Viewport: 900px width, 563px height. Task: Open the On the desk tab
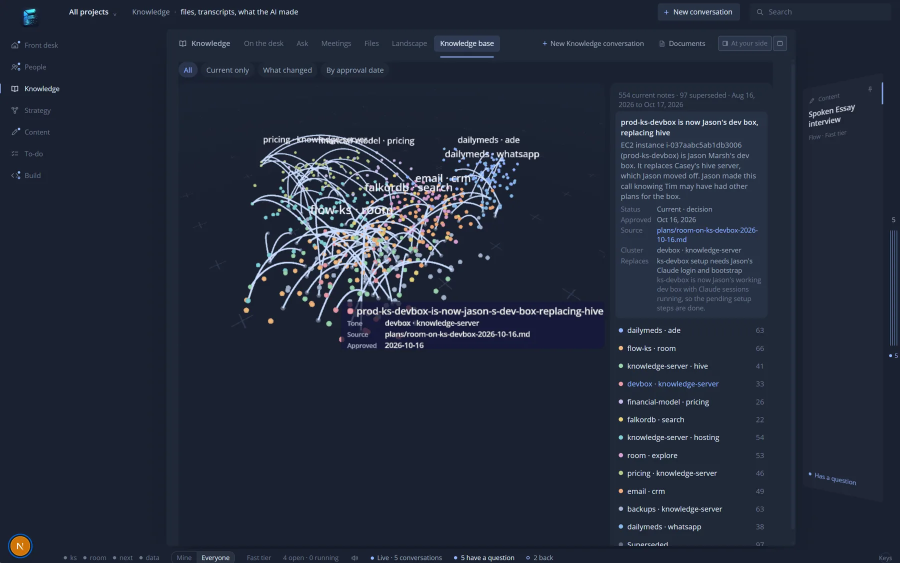coord(263,43)
